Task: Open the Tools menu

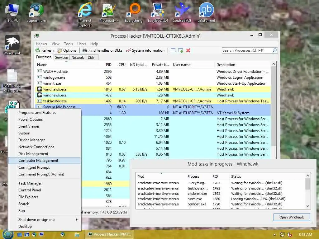Action: coord(68,44)
